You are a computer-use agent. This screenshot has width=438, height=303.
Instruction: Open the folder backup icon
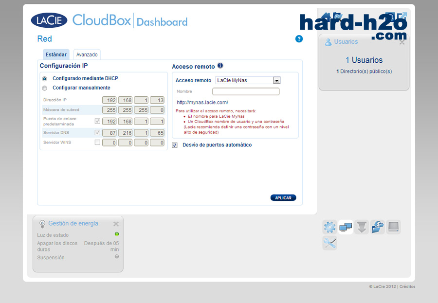[378, 227]
